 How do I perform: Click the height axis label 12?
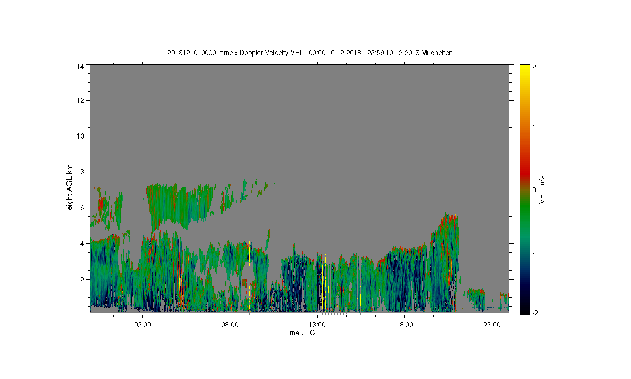pos(80,100)
